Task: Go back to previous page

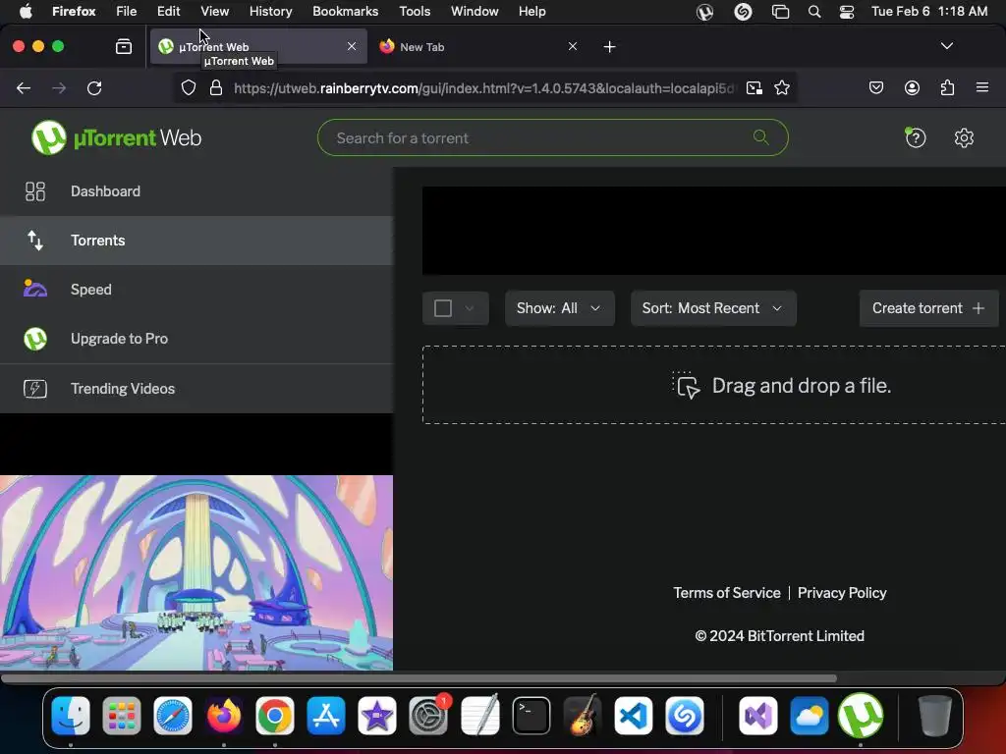Action: click(x=24, y=87)
